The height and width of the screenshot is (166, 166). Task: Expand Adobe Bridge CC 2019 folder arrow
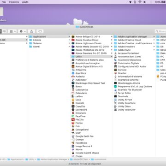pyautogui.click(x=112, y=36)
